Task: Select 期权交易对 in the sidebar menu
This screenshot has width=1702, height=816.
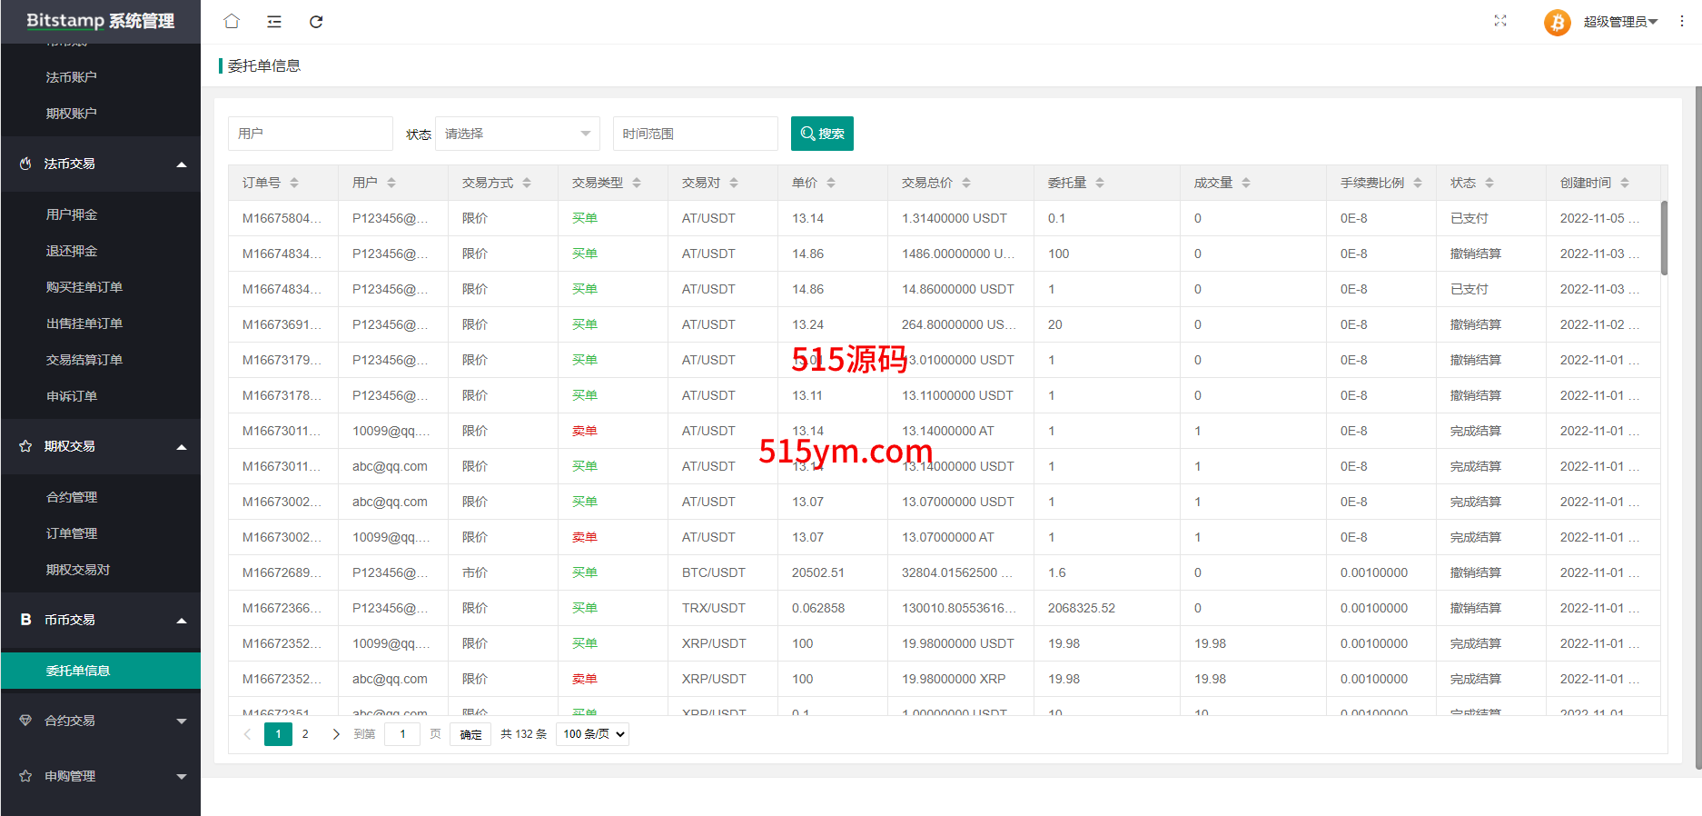Action: click(x=78, y=570)
